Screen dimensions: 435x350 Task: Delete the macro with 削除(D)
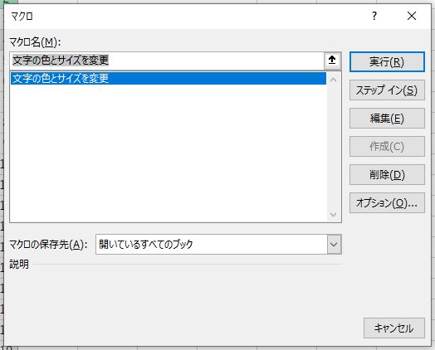click(387, 174)
